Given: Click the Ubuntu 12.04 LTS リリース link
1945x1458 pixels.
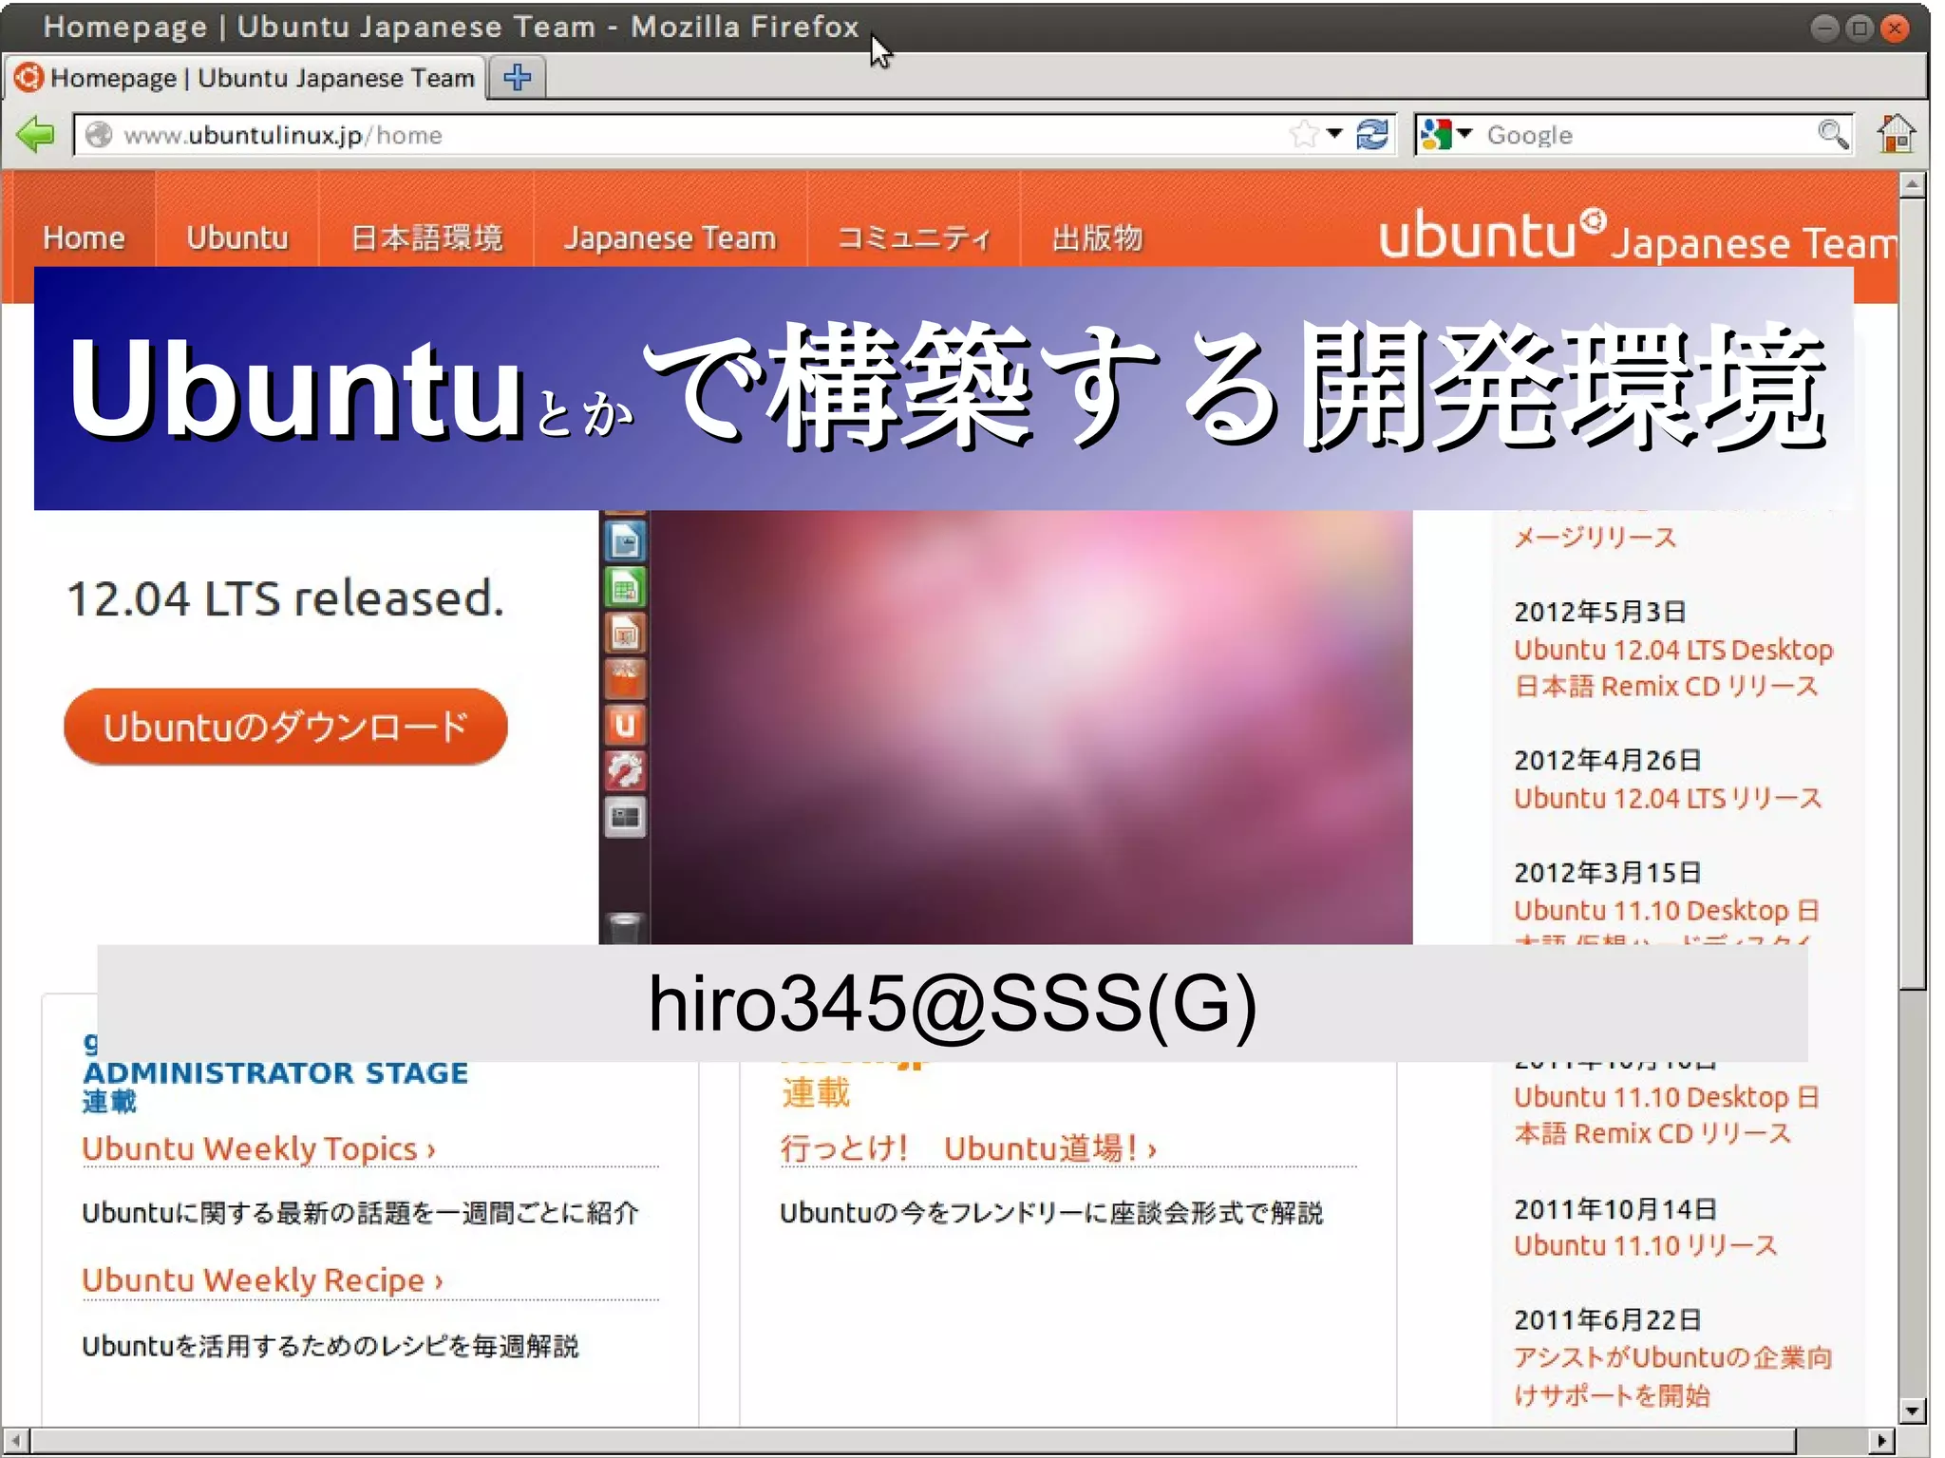Looking at the screenshot, I should (1668, 798).
